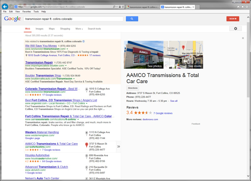Switch to the Shopping search tab

pyautogui.click(x=65, y=29)
